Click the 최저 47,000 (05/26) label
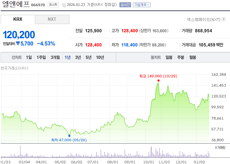 [69, 140]
